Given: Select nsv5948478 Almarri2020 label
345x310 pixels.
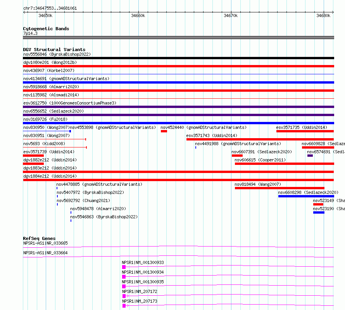Looking at the screenshot, I should click(98, 209).
